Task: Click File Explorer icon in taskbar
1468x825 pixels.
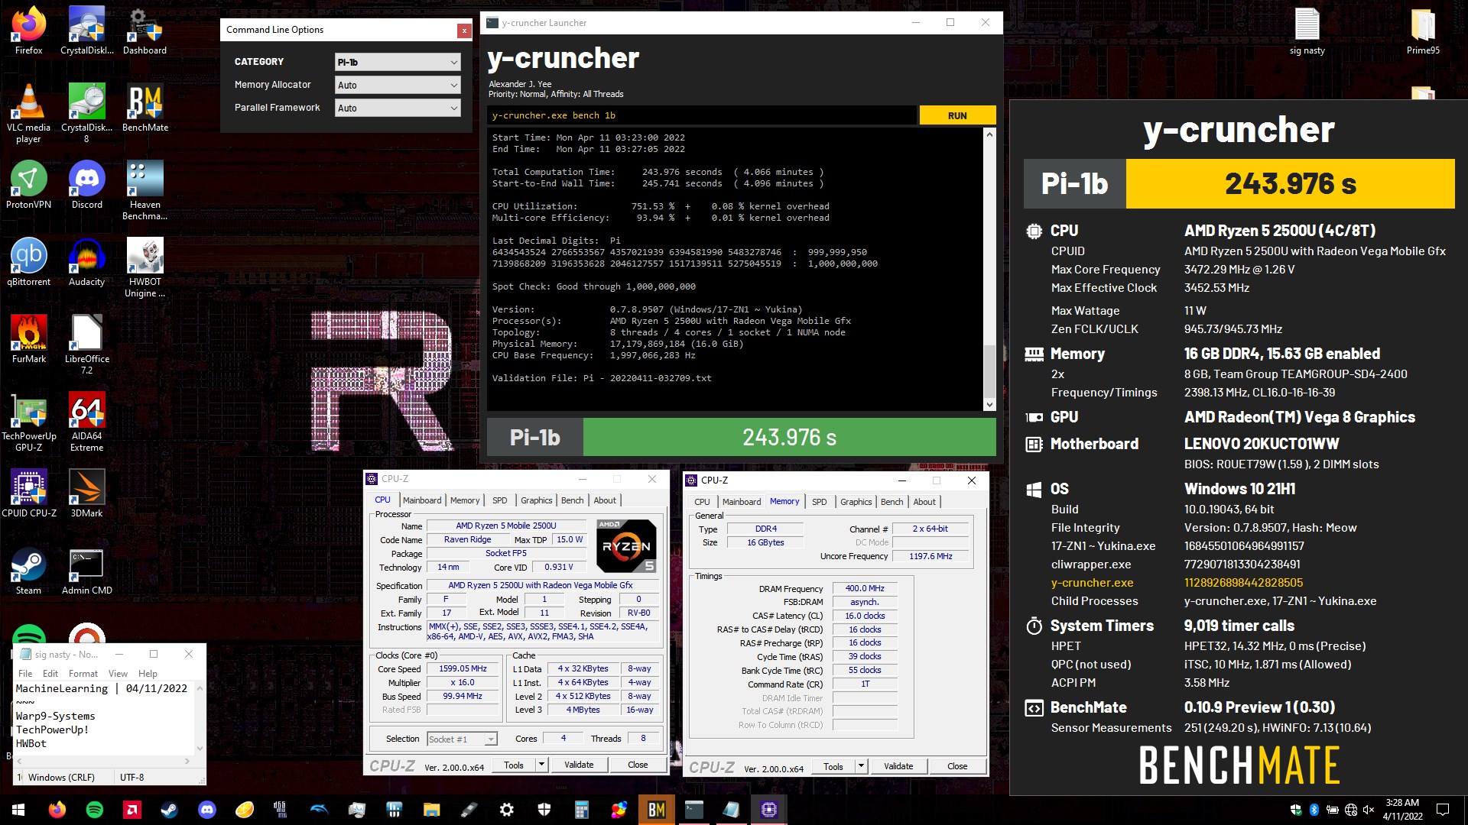Action: pyautogui.click(x=432, y=810)
